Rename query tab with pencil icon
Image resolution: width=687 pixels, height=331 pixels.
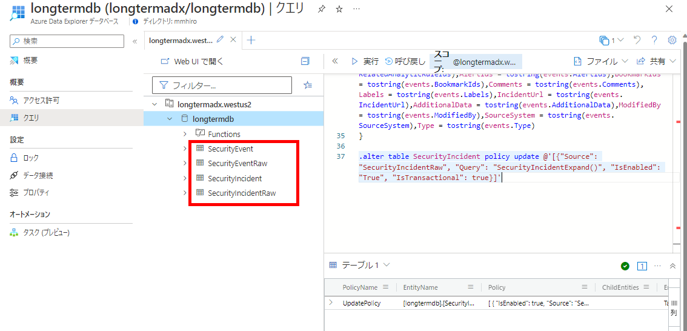[220, 39]
